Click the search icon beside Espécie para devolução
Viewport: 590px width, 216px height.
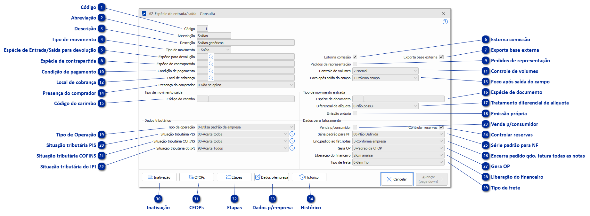(x=211, y=57)
